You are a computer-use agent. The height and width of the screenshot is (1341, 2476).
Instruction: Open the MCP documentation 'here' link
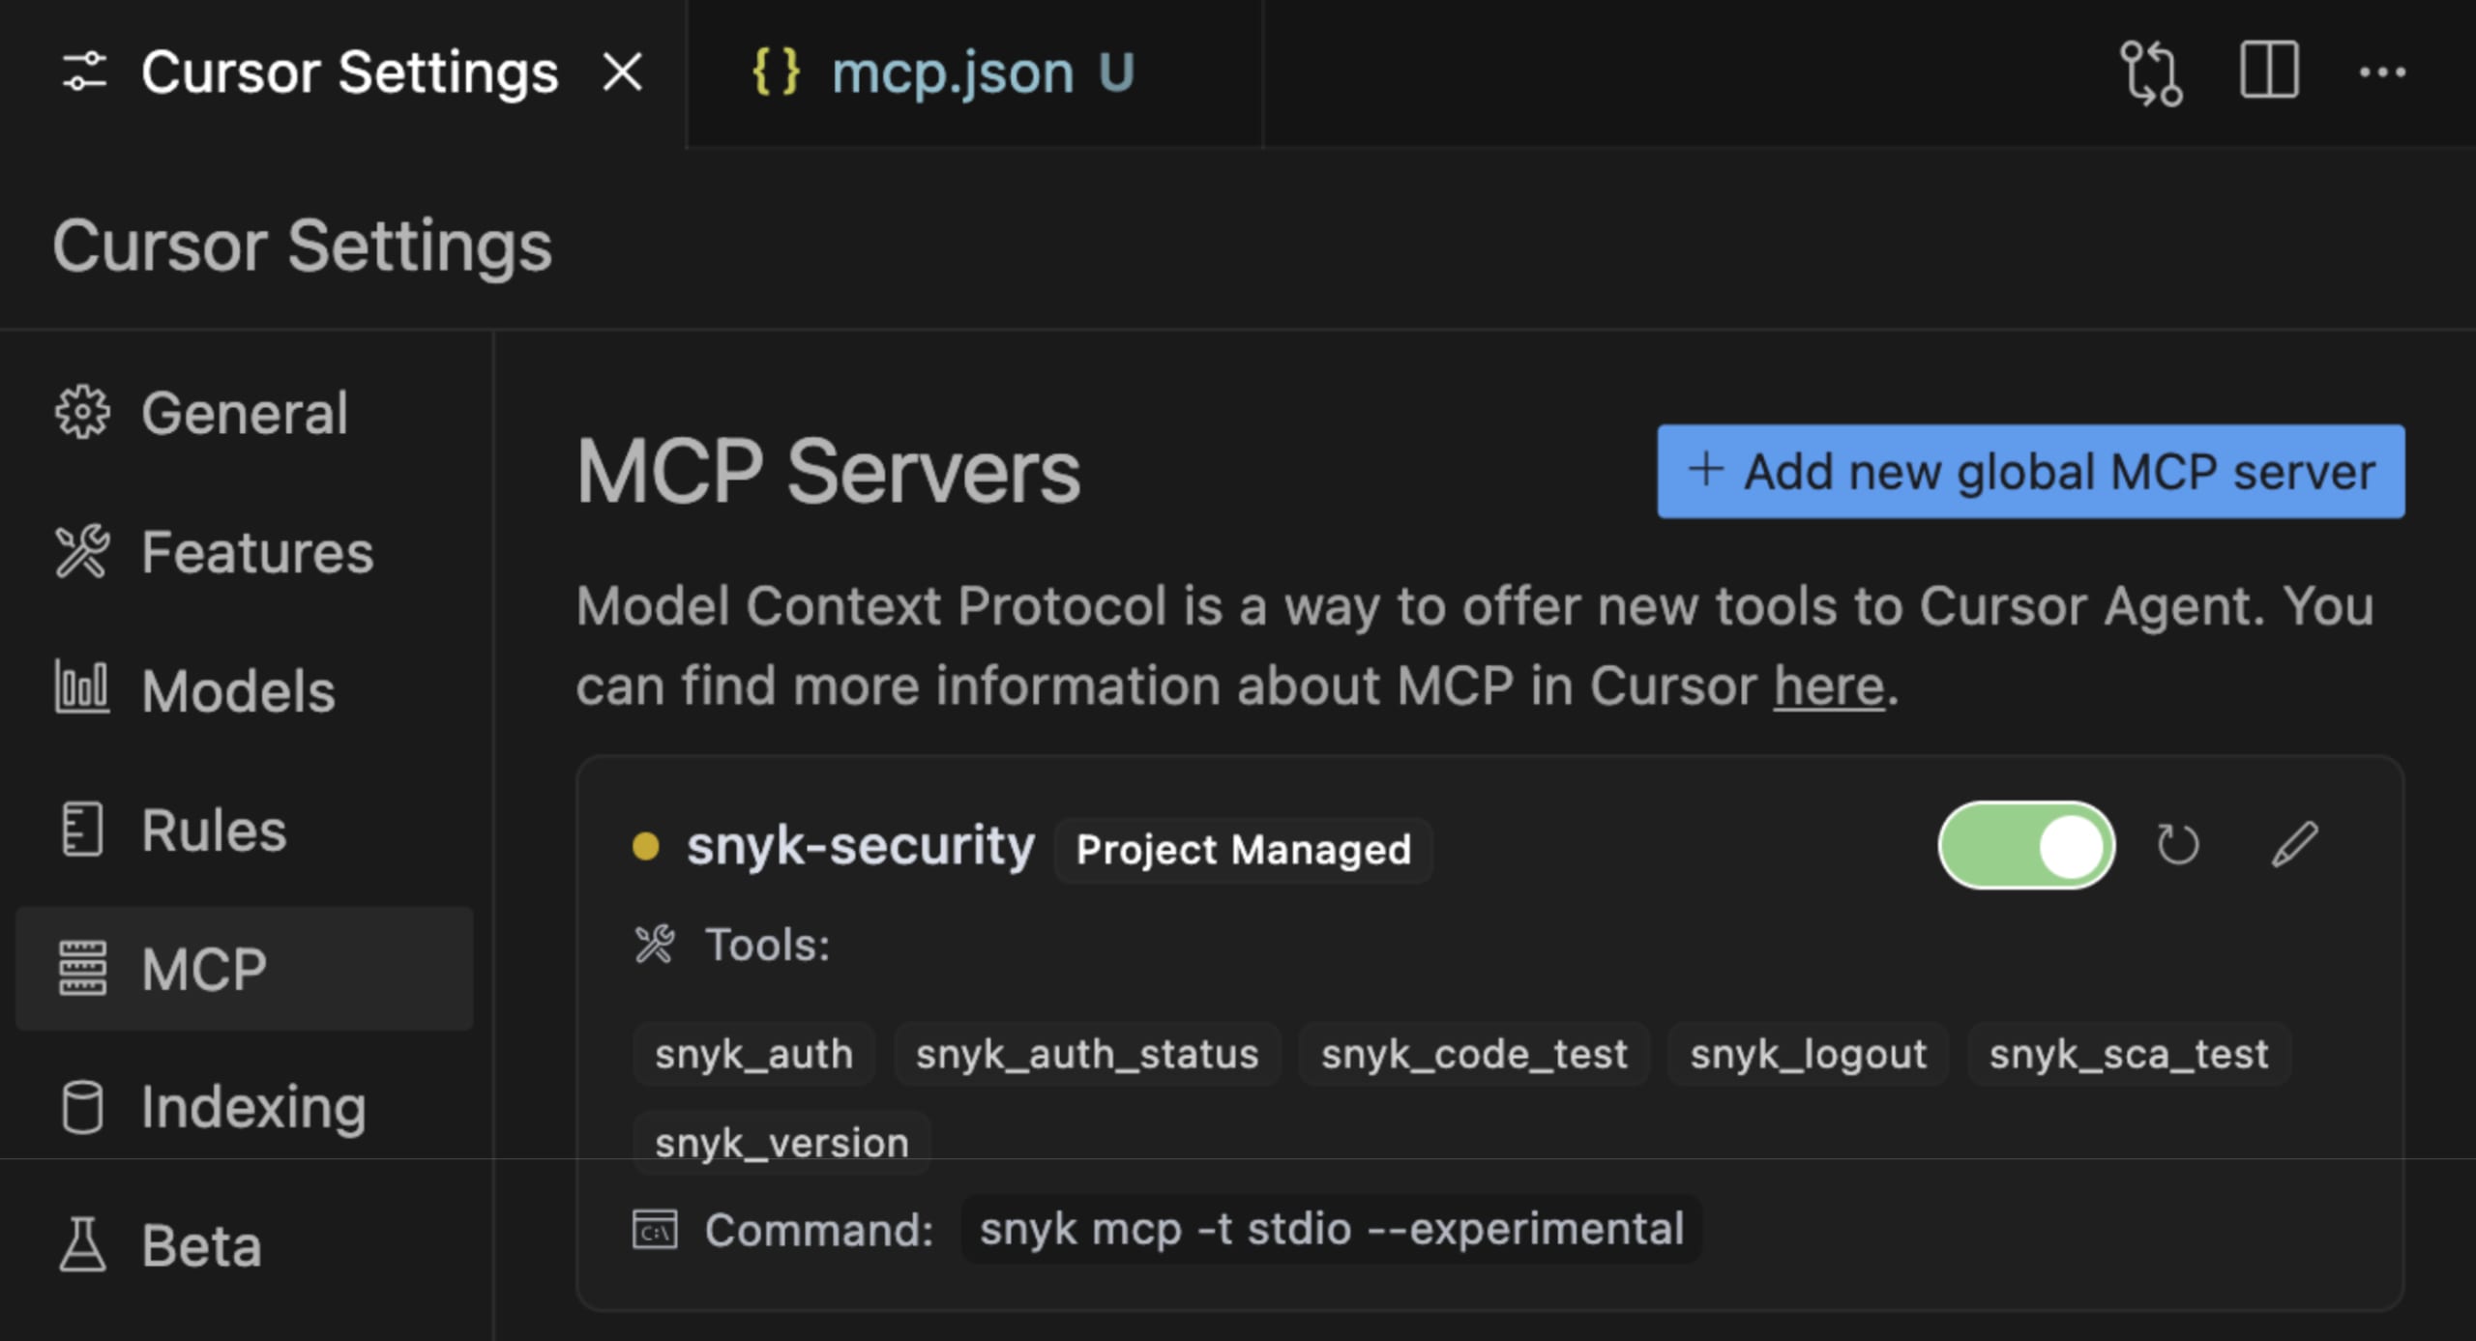point(1829,686)
